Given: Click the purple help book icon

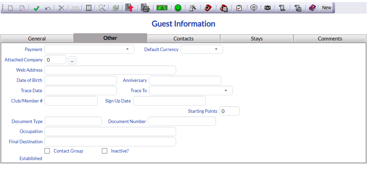Looking at the screenshot, I should 312,8.
